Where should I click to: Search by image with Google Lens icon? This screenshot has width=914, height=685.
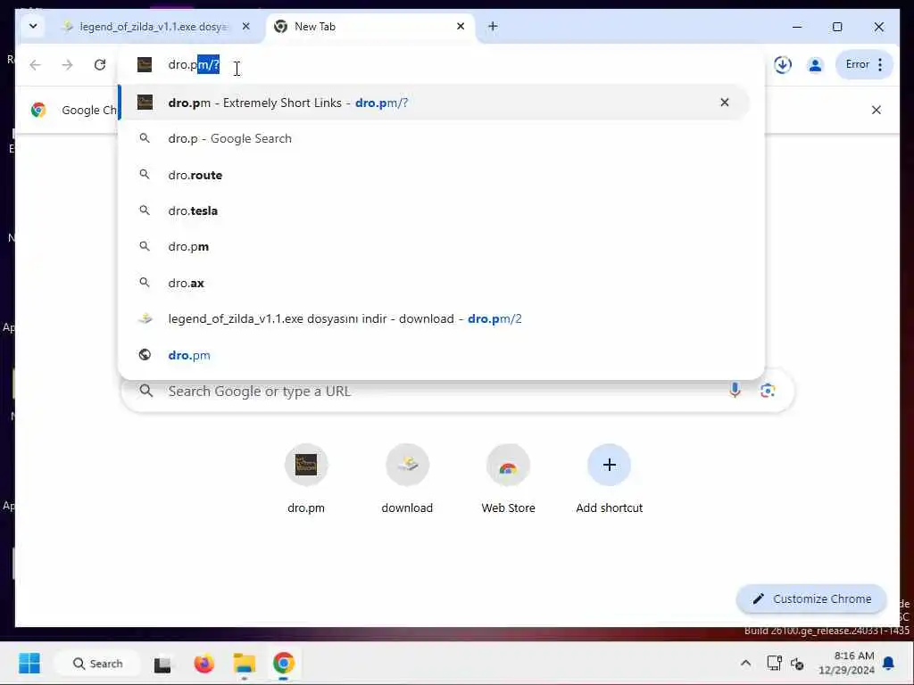(767, 391)
